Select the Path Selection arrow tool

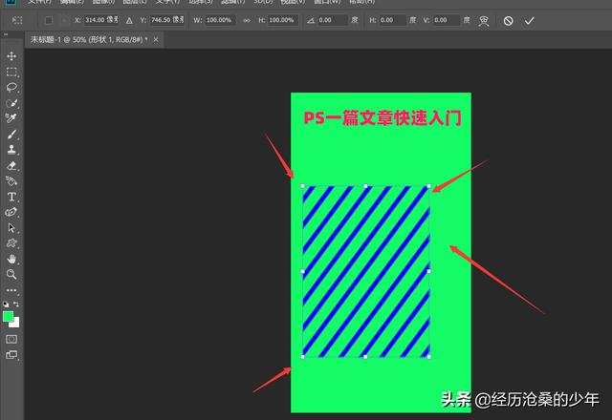pyautogui.click(x=11, y=228)
